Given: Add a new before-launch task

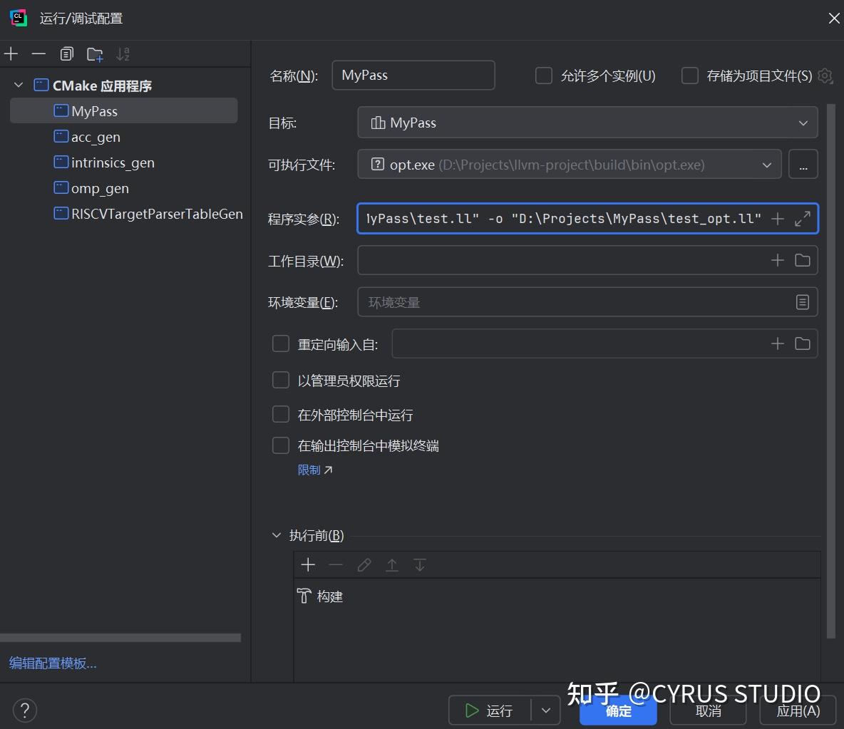Looking at the screenshot, I should 307,564.
